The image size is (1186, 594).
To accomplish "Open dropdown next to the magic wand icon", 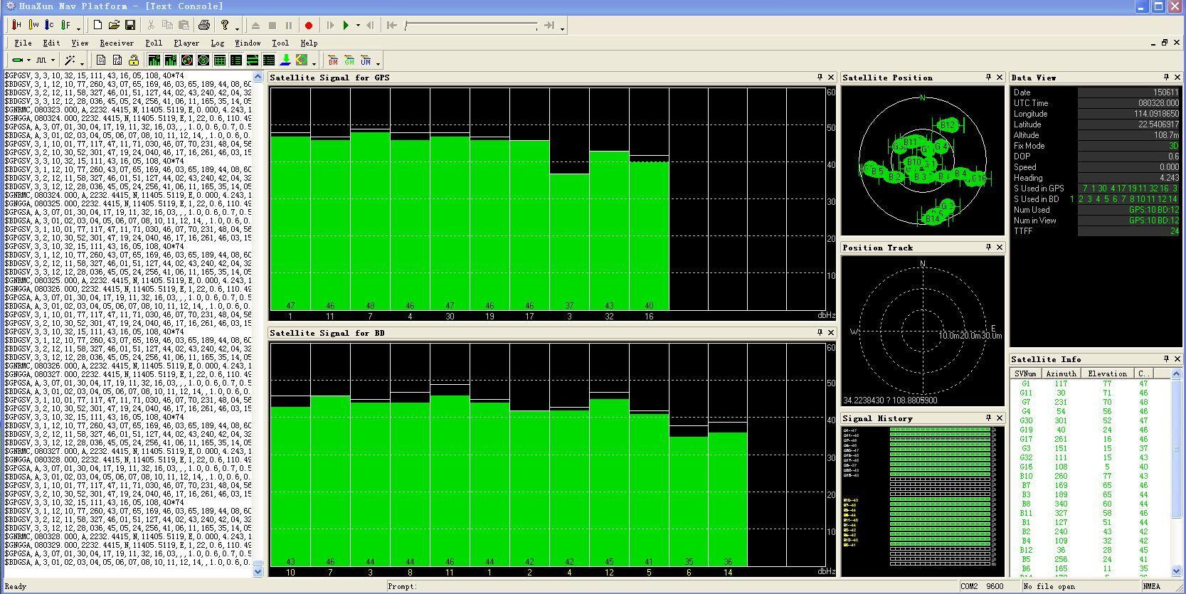I will tap(81, 63).
